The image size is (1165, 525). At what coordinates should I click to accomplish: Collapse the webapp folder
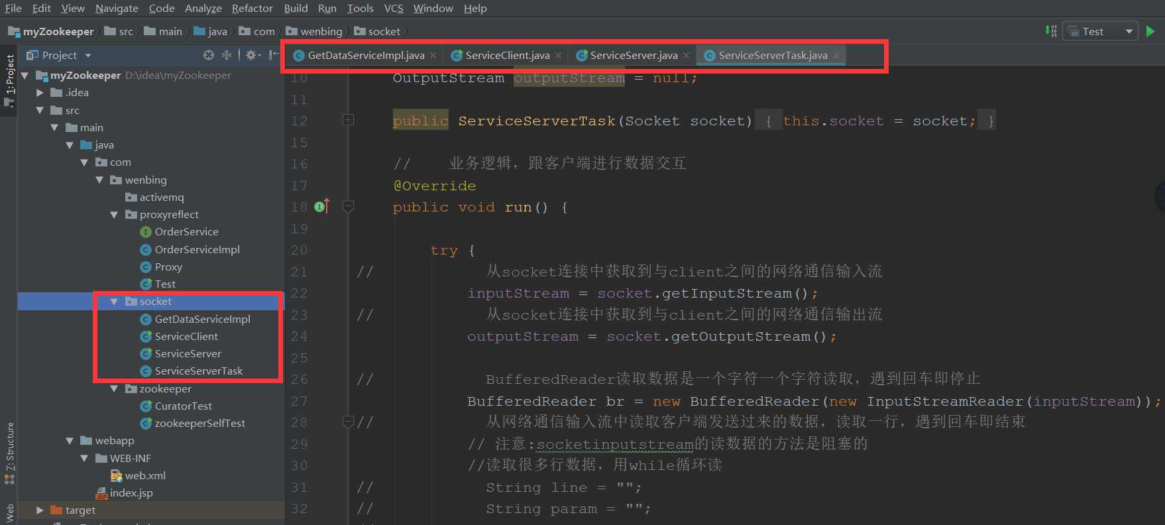point(70,441)
